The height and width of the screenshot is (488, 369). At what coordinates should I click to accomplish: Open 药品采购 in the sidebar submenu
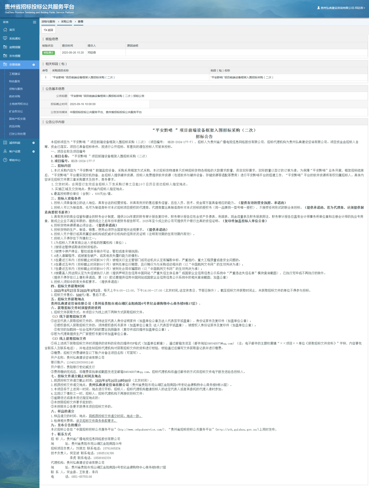point(14,126)
